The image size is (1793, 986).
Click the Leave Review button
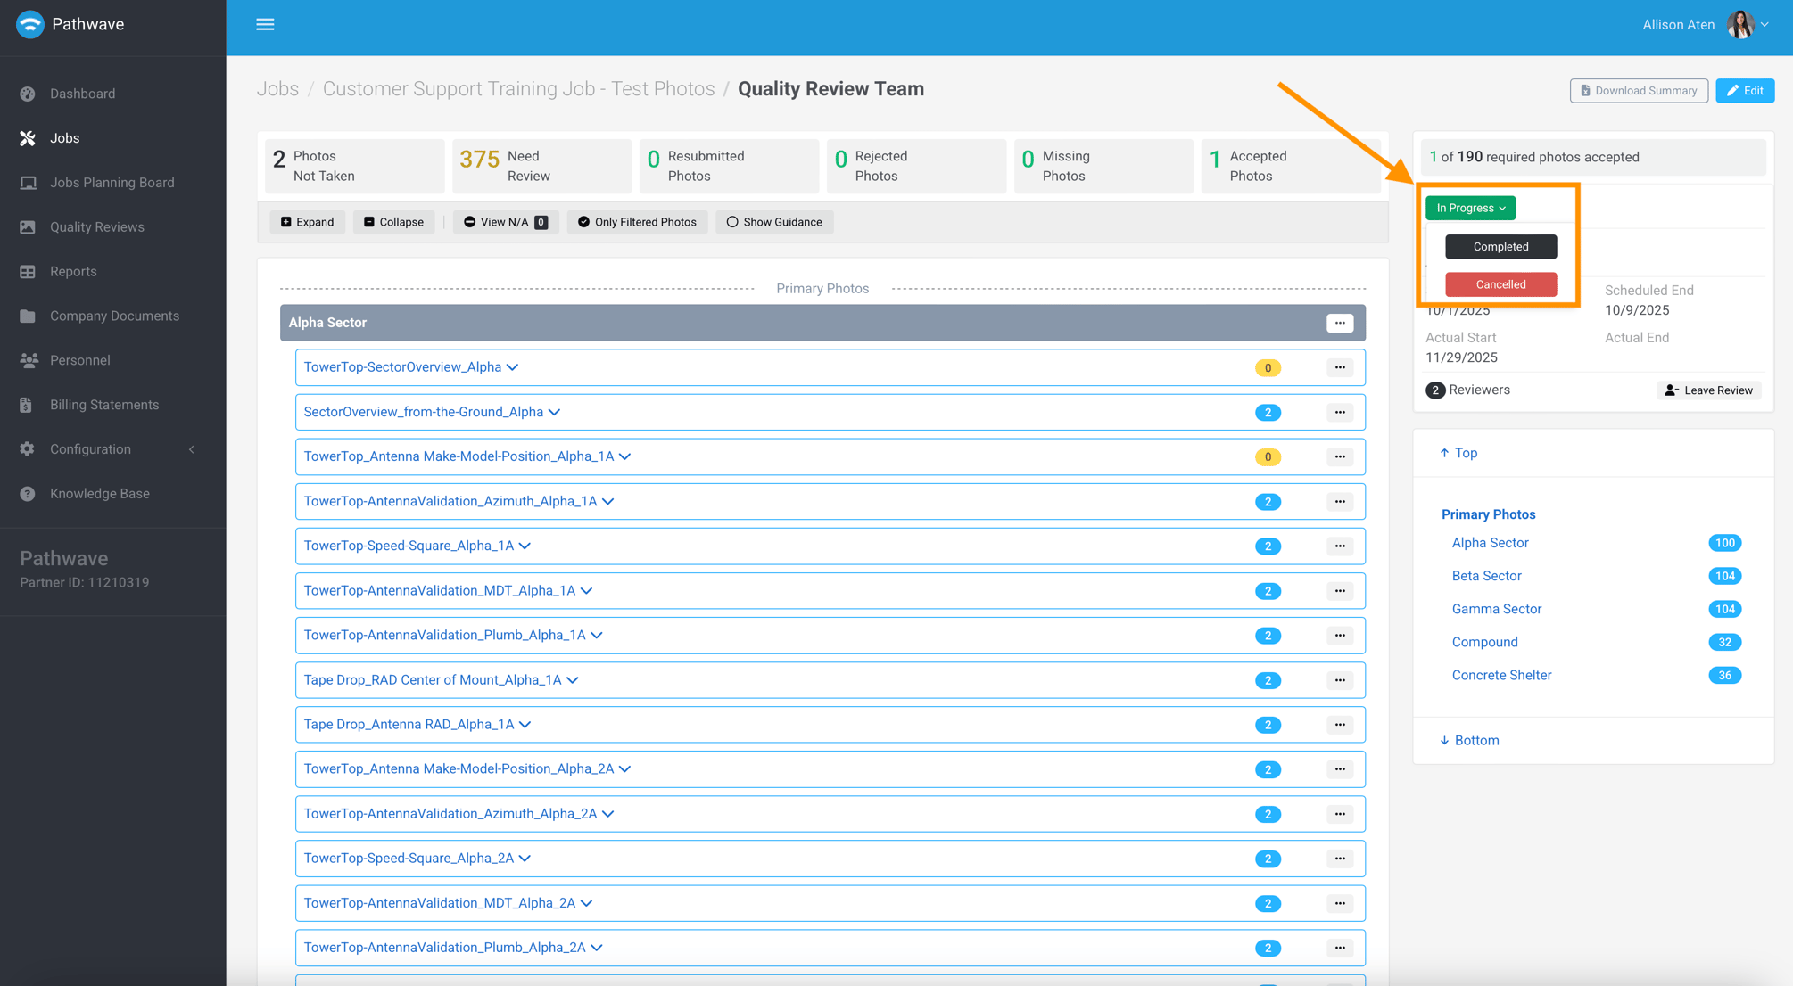tap(1708, 390)
